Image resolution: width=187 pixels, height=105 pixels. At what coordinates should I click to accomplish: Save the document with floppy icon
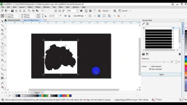pyautogui.click(x=12, y=11)
